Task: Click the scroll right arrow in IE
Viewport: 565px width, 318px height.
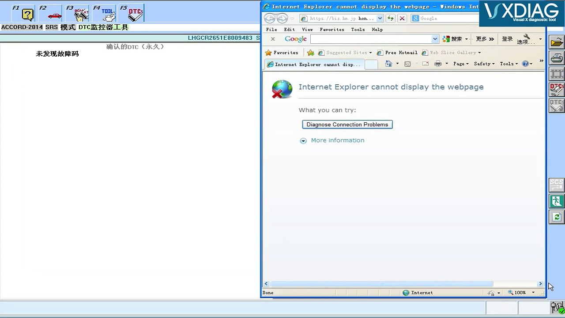Action: (x=540, y=284)
